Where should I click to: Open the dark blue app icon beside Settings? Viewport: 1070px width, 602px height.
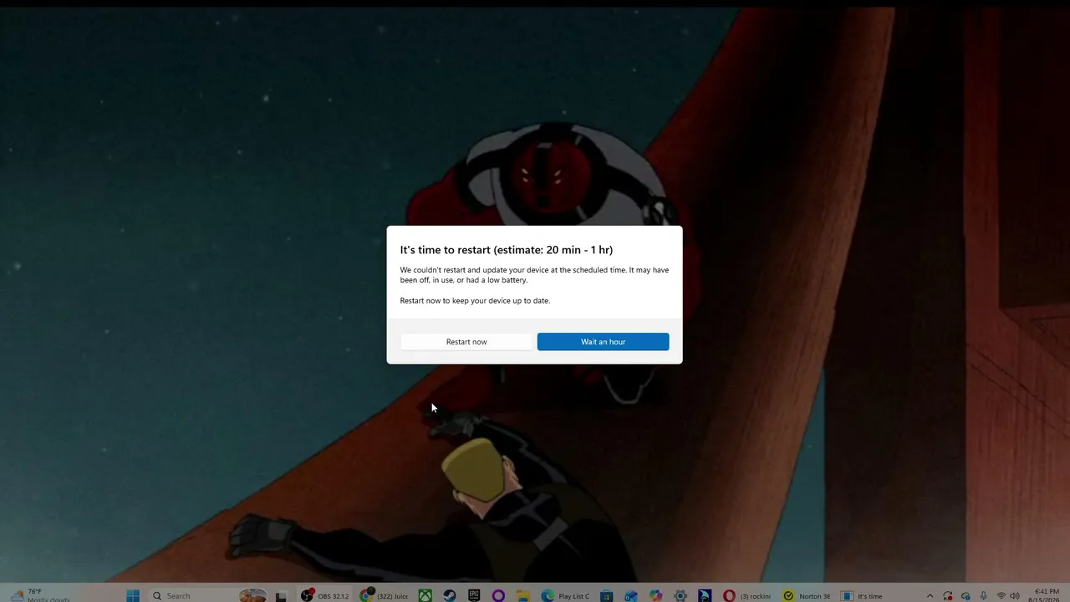[x=705, y=595]
